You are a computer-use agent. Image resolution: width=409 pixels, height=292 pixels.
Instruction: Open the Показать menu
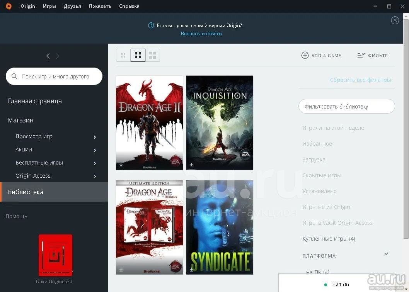click(100, 6)
